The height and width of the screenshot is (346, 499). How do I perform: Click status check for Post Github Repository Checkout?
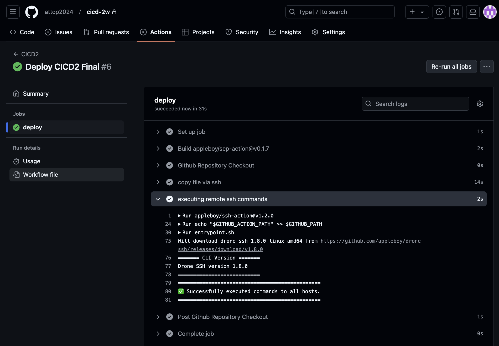point(170,317)
